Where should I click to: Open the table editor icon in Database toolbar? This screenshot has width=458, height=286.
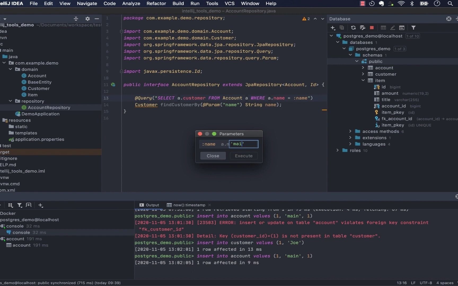(x=383, y=28)
